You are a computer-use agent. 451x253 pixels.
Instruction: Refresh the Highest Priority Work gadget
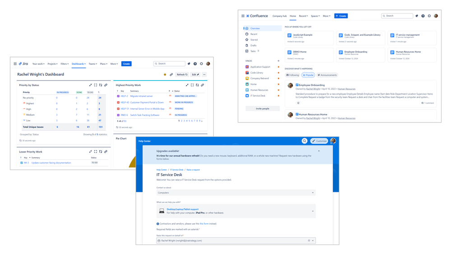click(x=197, y=85)
